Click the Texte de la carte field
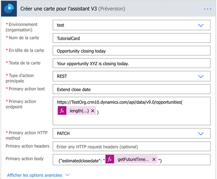Viewport: 217px width, 179px height. (132, 63)
